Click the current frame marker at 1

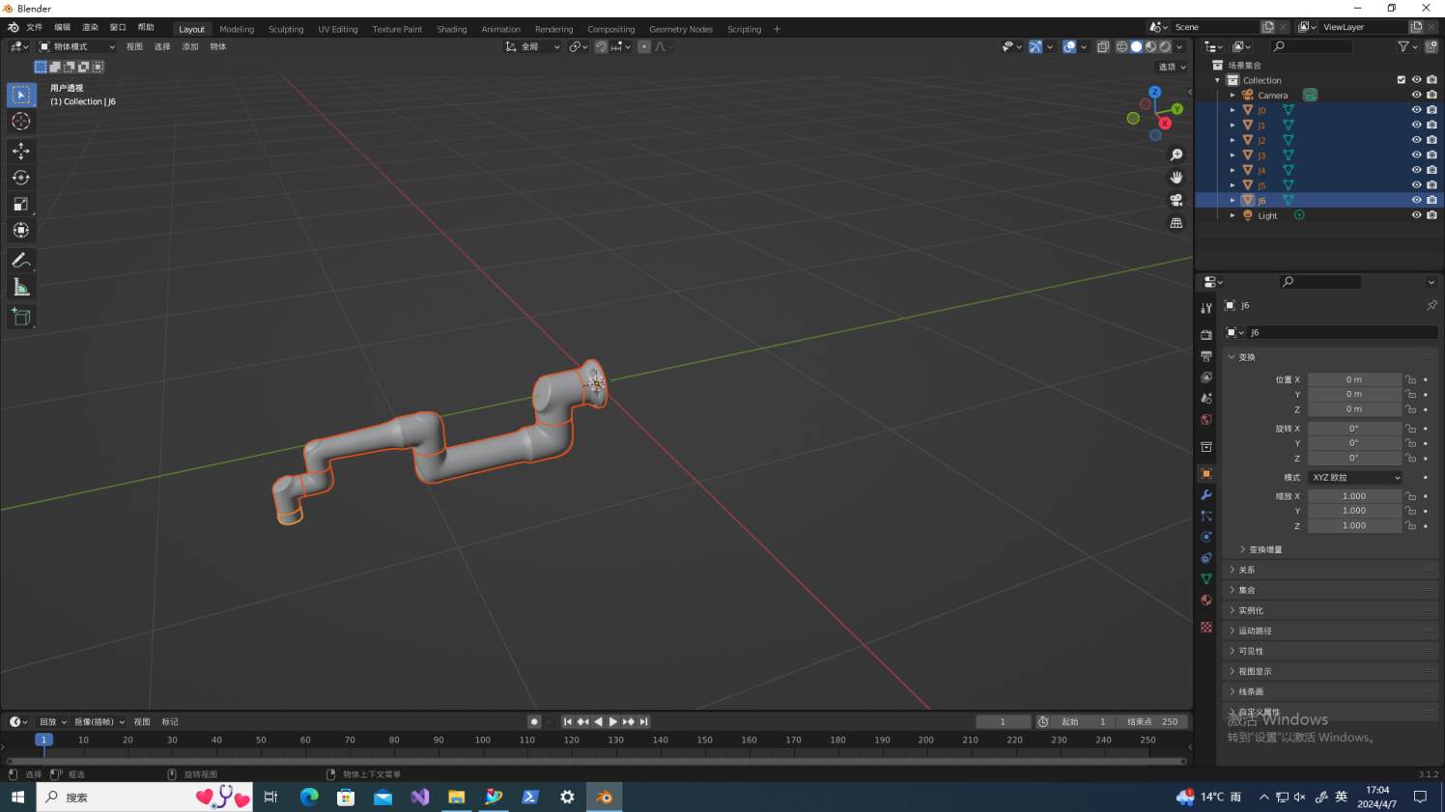click(x=43, y=741)
